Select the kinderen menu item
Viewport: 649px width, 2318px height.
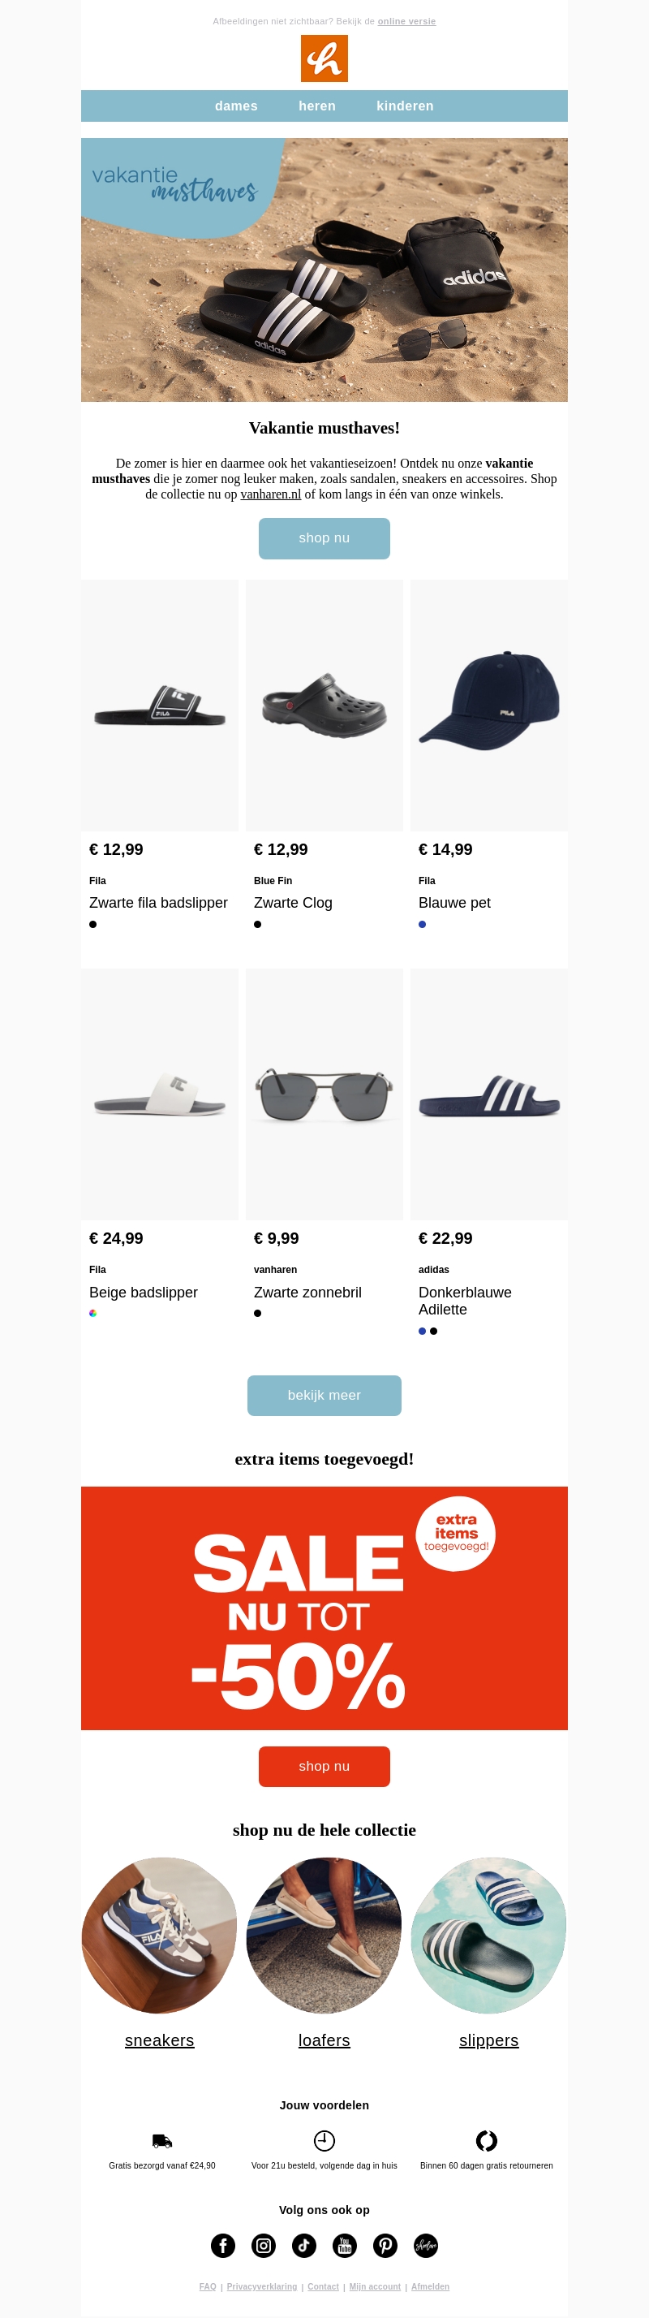[406, 106]
